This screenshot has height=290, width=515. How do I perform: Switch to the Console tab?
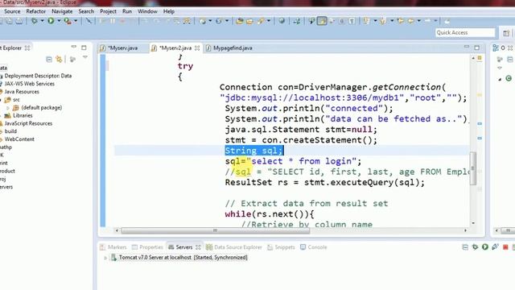[314, 247]
